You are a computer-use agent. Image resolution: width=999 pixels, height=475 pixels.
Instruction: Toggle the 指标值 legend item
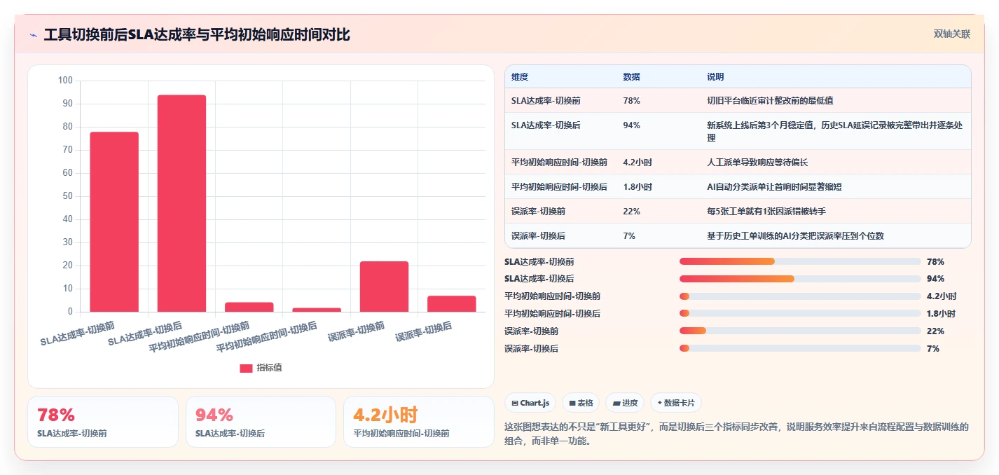click(x=261, y=368)
